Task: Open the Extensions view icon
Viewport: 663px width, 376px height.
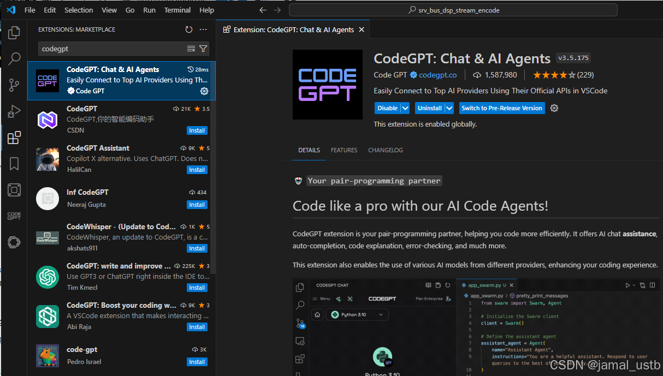Action: tap(14, 138)
